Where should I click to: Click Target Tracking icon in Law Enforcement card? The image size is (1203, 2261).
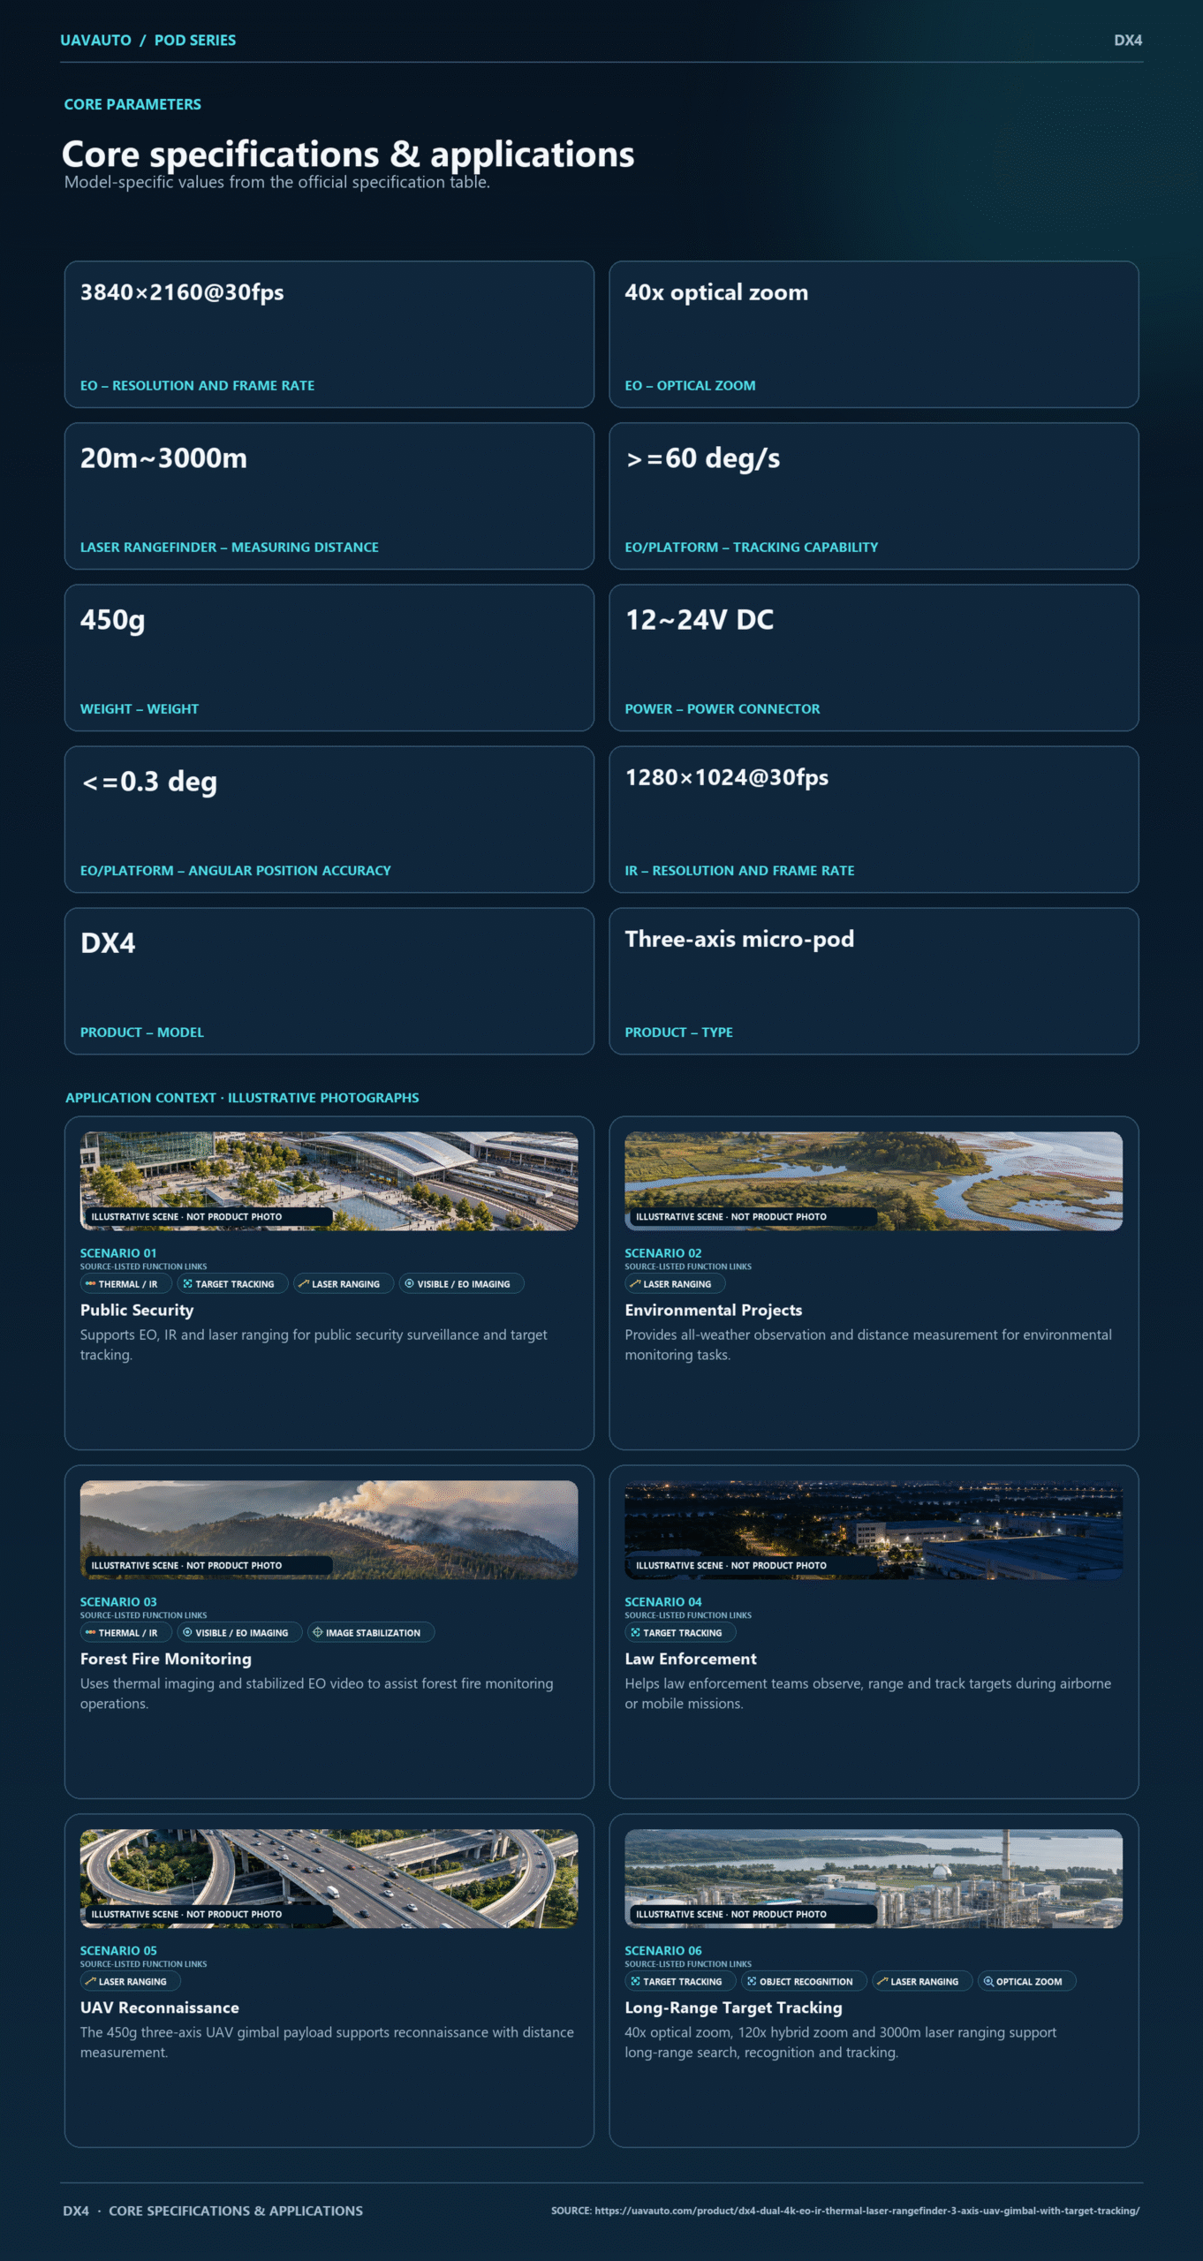(635, 1633)
